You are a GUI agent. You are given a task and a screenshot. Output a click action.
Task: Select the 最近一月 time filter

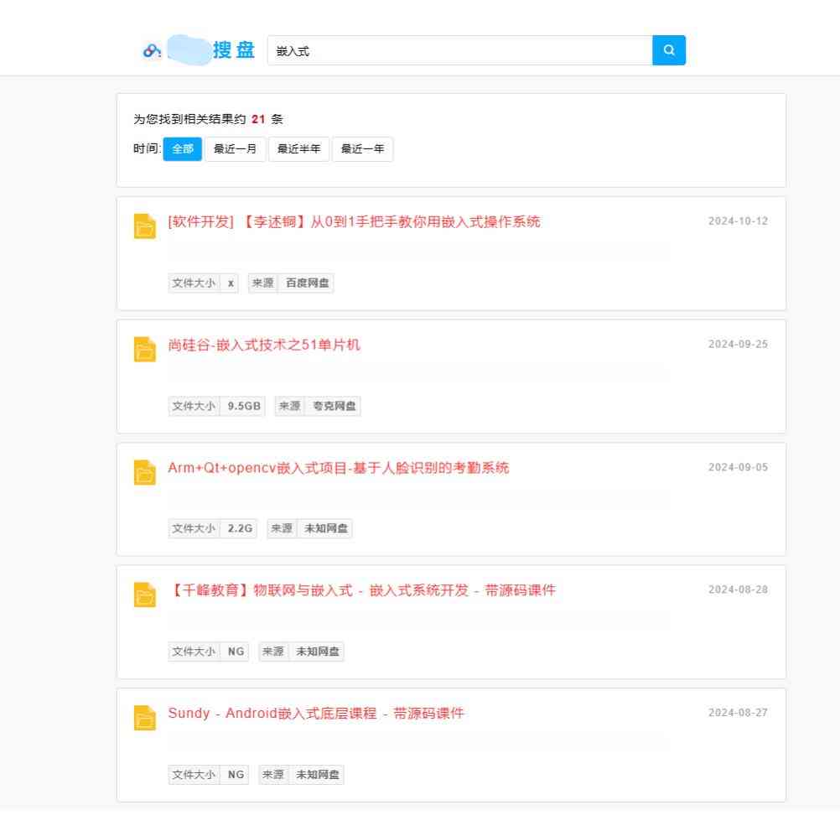(236, 148)
